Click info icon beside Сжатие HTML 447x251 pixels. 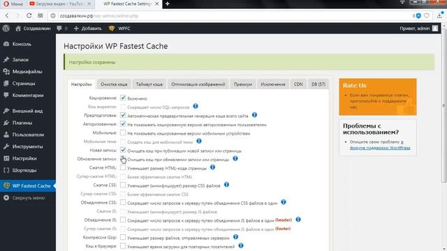click(212, 167)
